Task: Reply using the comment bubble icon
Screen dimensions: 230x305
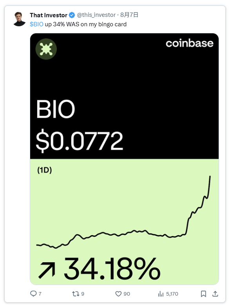Action: coord(33,294)
